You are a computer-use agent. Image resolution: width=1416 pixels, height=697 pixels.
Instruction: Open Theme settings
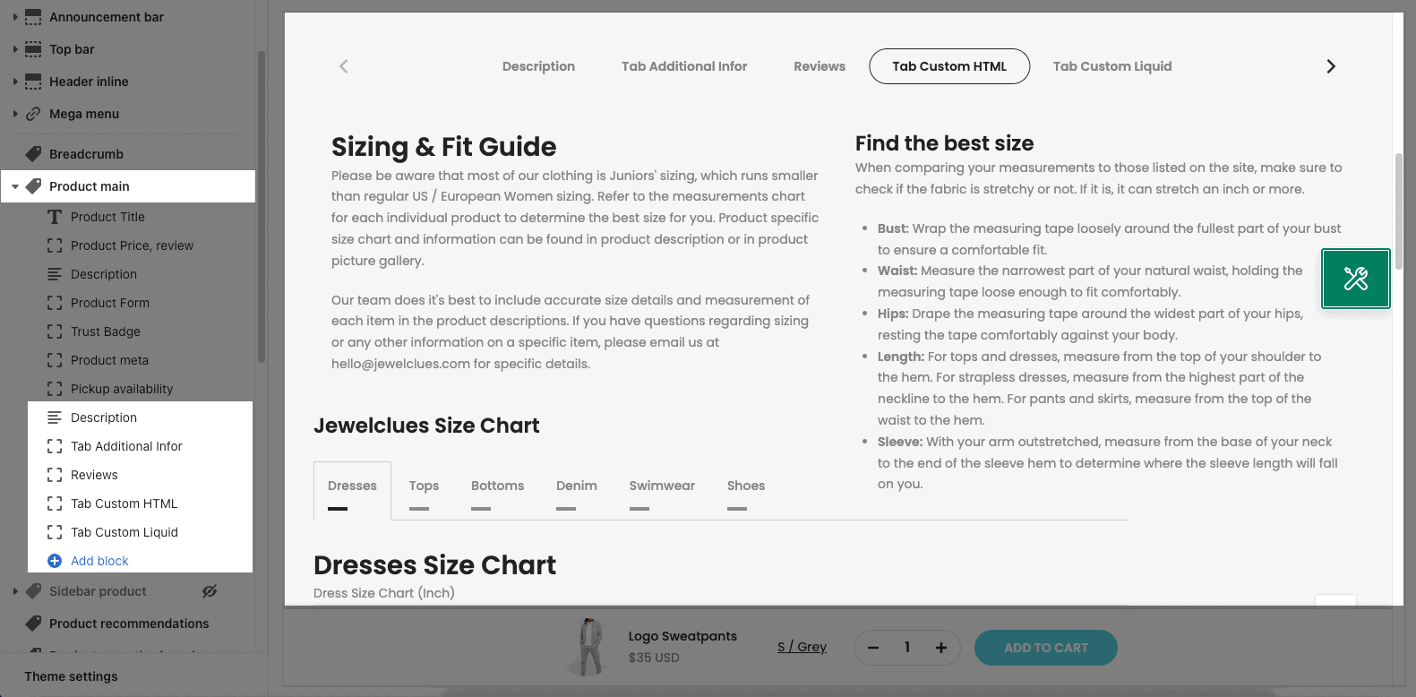(x=71, y=676)
